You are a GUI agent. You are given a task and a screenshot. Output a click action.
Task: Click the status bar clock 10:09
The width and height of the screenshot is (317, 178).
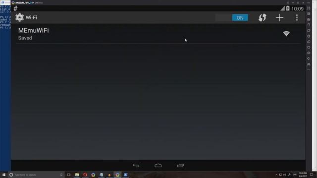click(x=297, y=9)
